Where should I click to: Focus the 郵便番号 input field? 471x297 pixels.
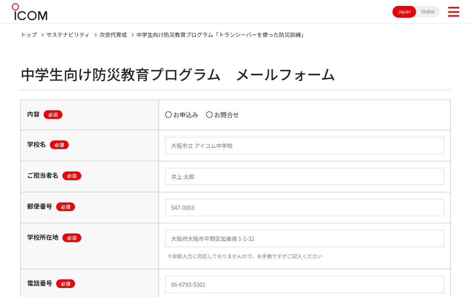[305, 208]
